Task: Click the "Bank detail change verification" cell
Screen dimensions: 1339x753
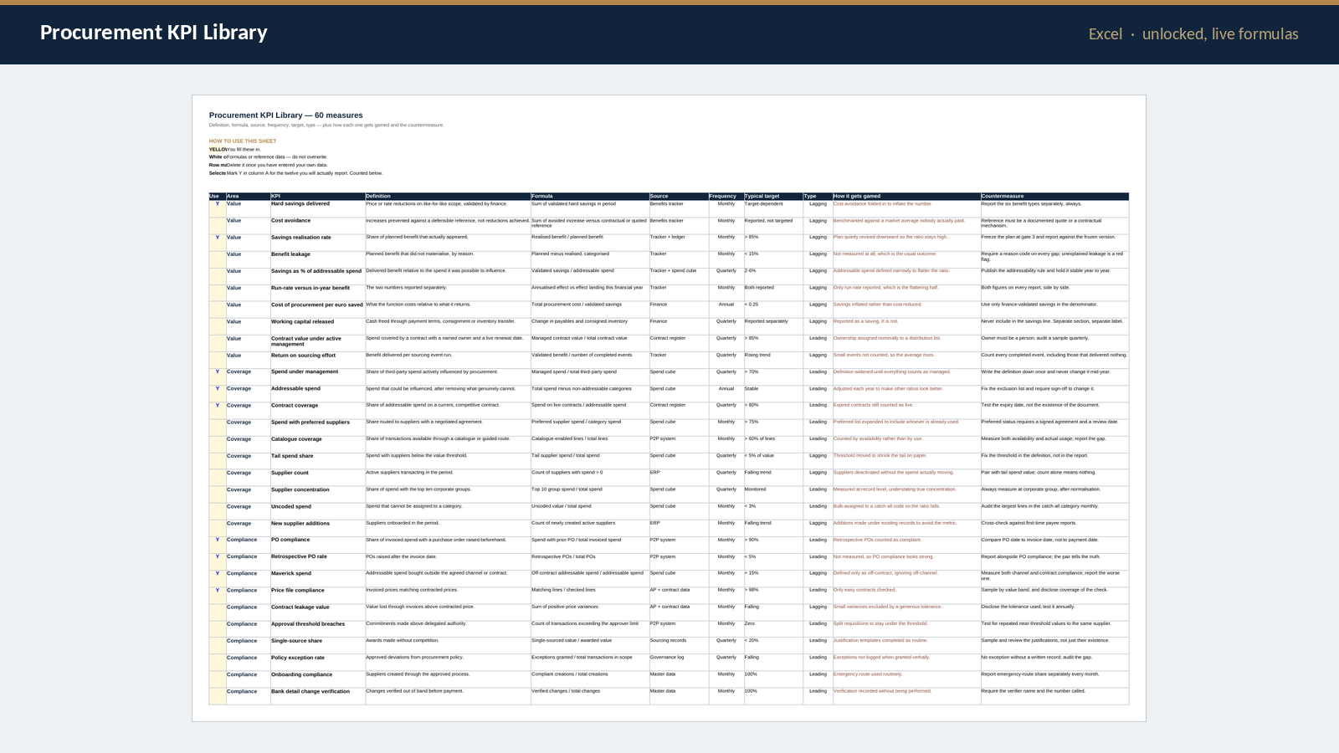Action: pos(318,696)
